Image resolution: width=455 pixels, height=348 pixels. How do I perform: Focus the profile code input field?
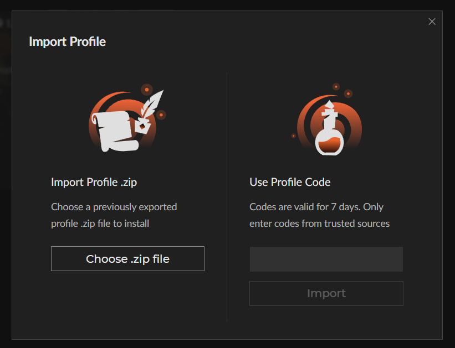(326, 259)
